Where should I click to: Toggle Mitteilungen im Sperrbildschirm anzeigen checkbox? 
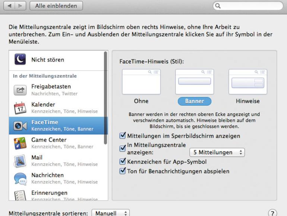[123, 136]
